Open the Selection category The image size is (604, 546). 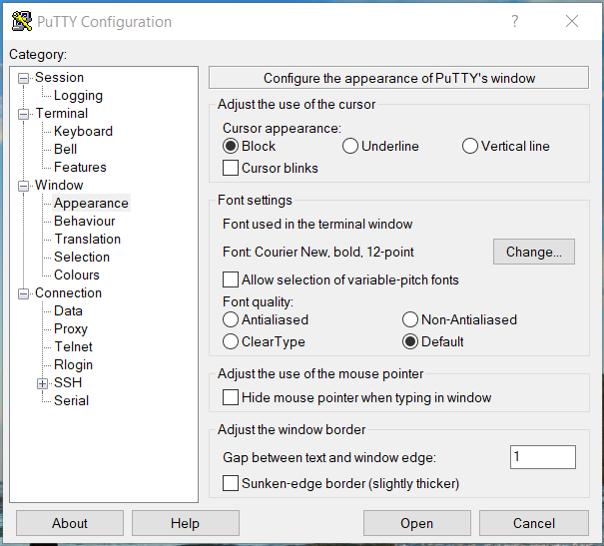tap(82, 257)
